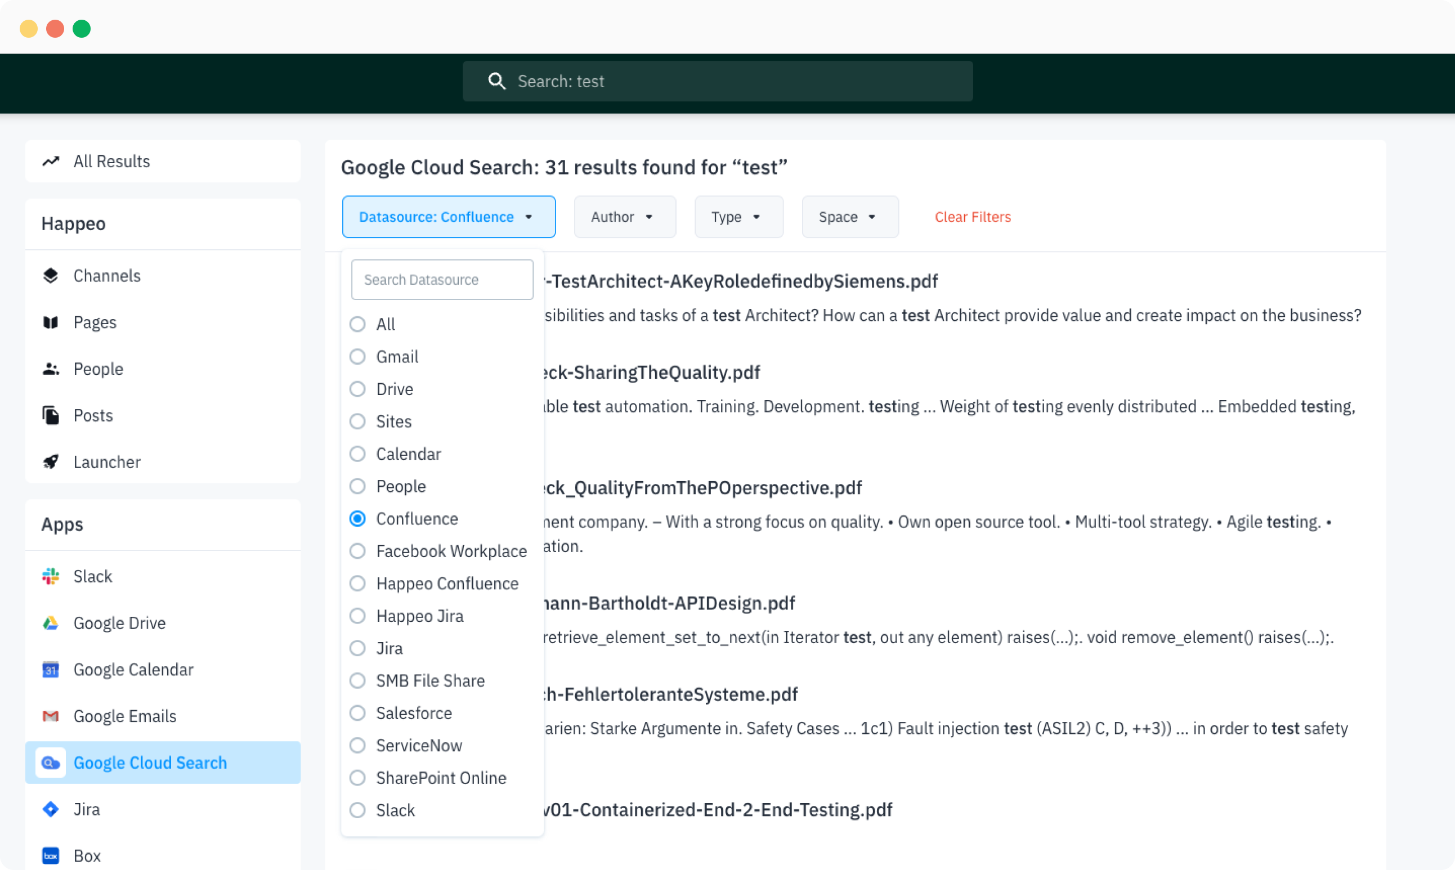Select the All datasource radio button
1455x870 pixels.
point(357,324)
